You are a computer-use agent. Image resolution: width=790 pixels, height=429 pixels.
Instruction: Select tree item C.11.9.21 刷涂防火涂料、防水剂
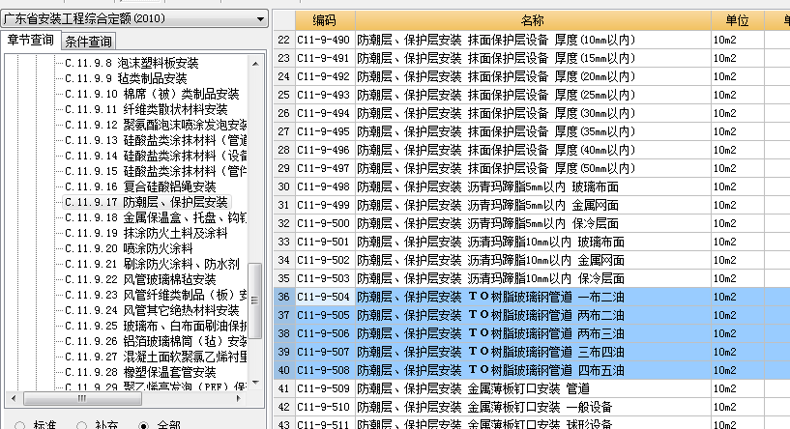point(152,265)
